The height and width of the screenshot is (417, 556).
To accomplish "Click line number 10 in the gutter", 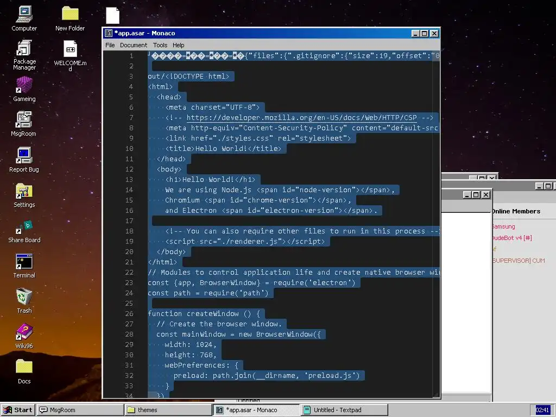I will pos(129,149).
